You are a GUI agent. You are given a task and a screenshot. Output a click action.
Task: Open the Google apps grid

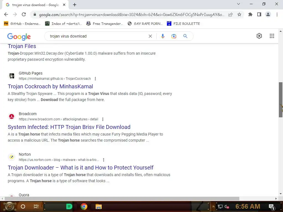tap(272, 36)
